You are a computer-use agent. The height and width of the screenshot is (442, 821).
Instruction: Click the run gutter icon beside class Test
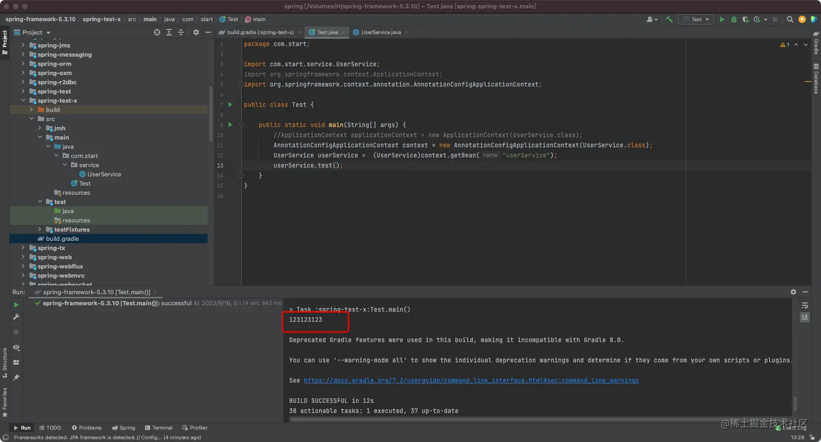click(x=230, y=104)
